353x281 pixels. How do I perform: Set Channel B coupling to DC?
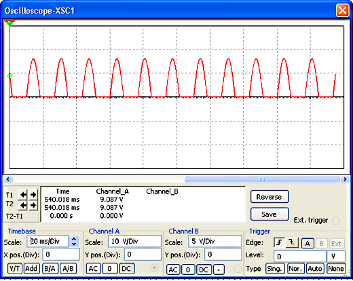pos(204,269)
